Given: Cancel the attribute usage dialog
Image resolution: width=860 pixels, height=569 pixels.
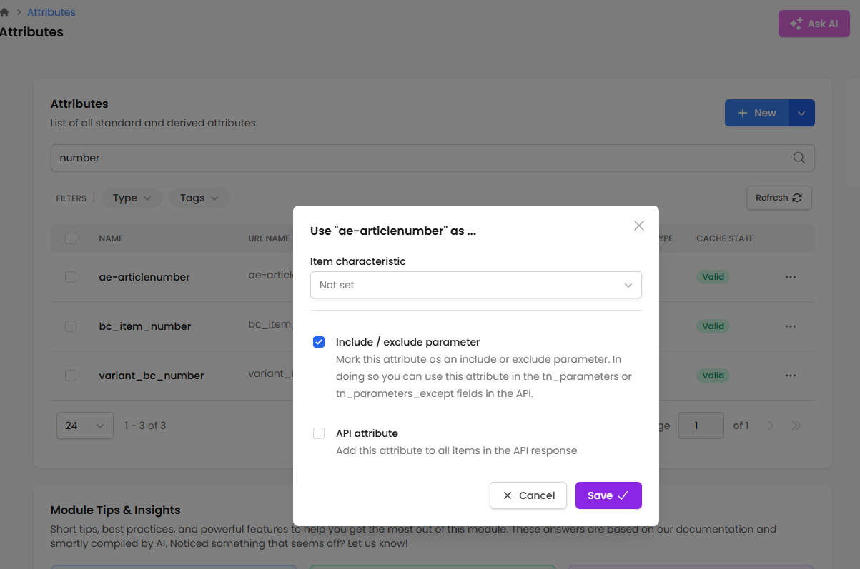Looking at the screenshot, I should [528, 495].
